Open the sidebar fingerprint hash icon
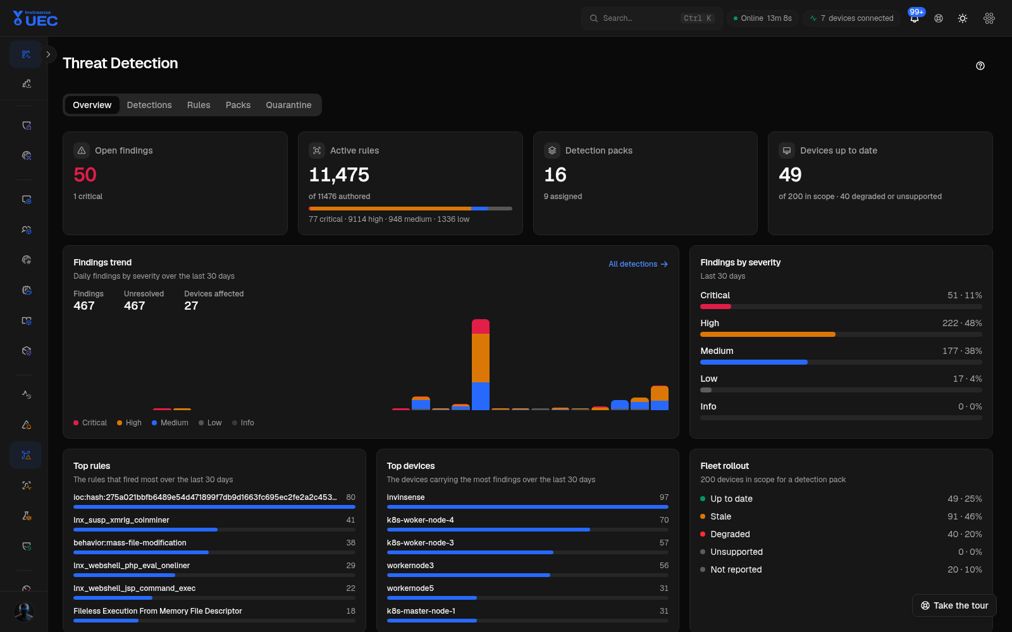The height and width of the screenshot is (632, 1012). [26, 260]
